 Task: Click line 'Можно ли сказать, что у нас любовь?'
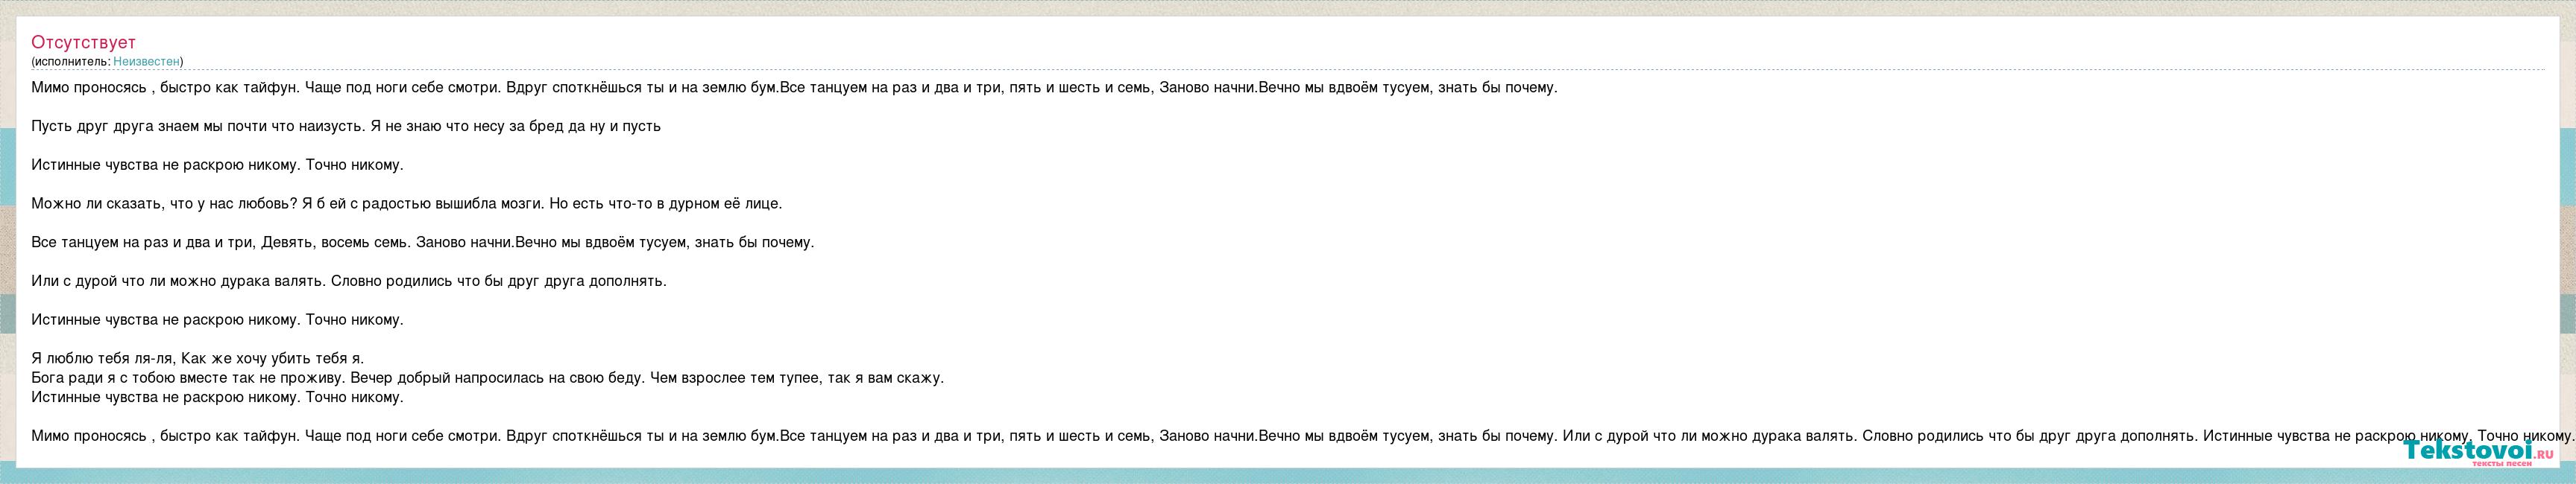406,203
